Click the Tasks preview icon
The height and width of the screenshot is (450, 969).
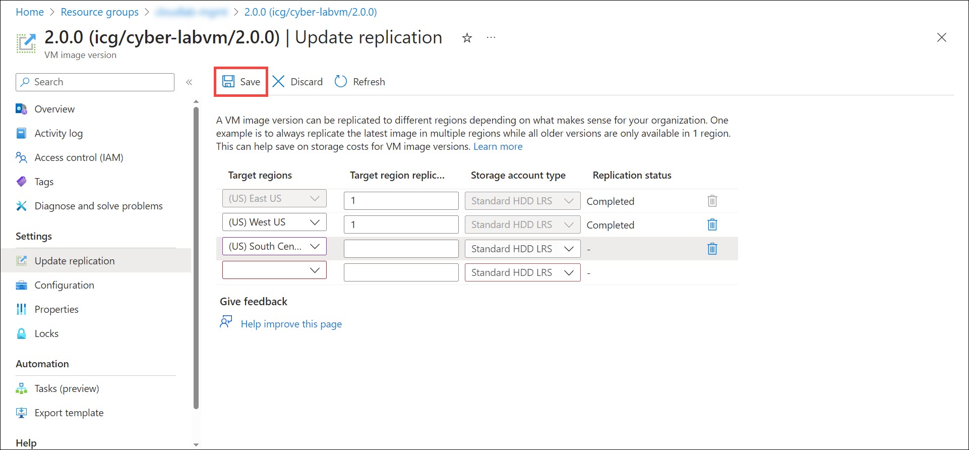pyautogui.click(x=21, y=388)
